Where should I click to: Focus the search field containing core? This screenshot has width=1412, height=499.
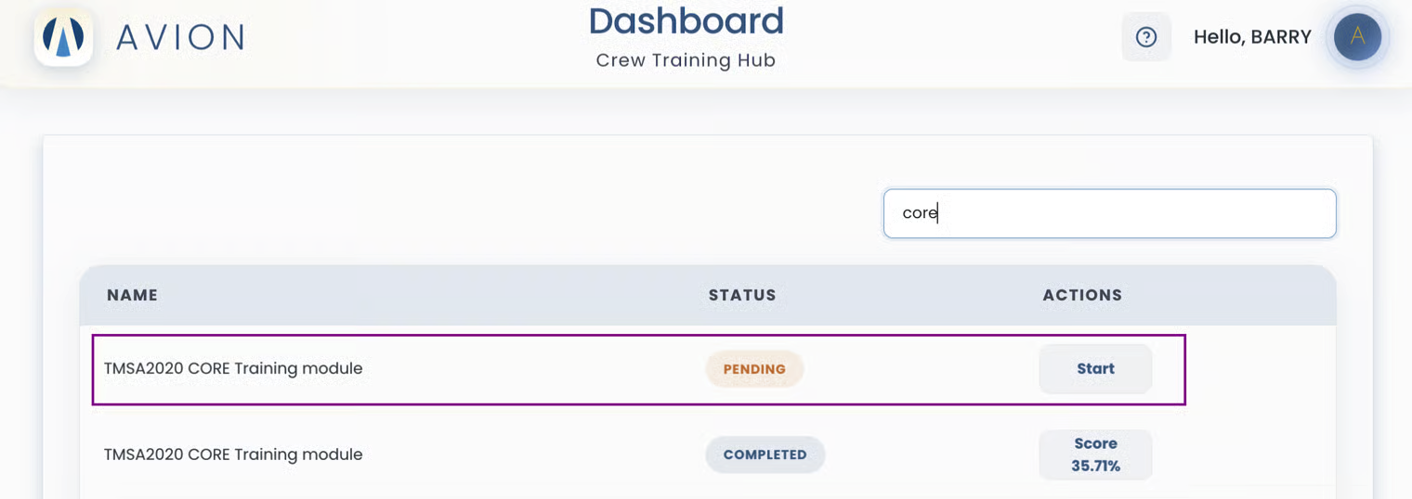coord(1109,213)
